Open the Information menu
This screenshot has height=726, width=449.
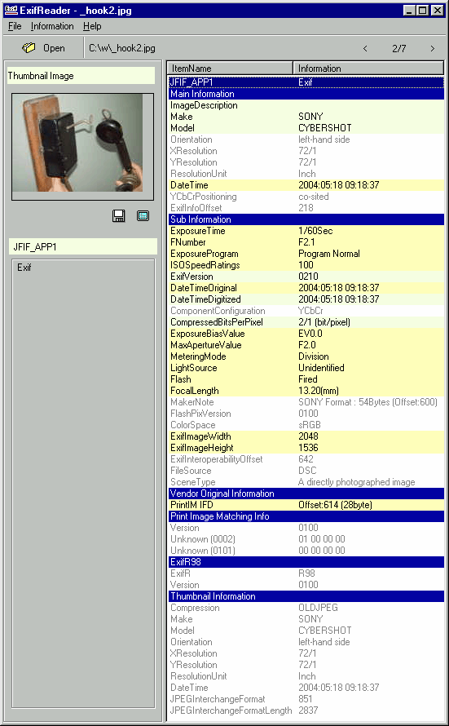coord(52,26)
